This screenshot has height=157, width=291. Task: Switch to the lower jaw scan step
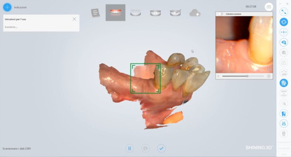(x=135, y=13)
